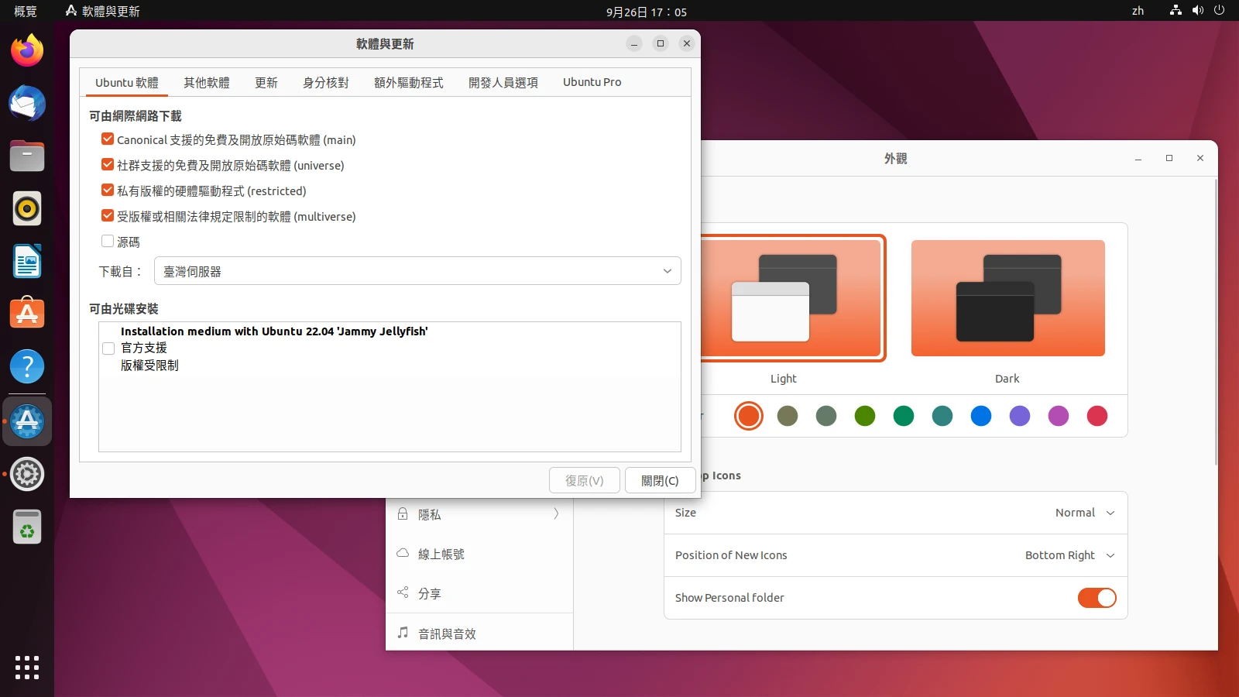Open the Files manager dock icon
This screenshot has height=697, width=1239.
point(27,156)
